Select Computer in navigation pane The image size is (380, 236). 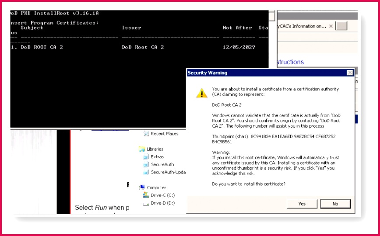point(156,187)
